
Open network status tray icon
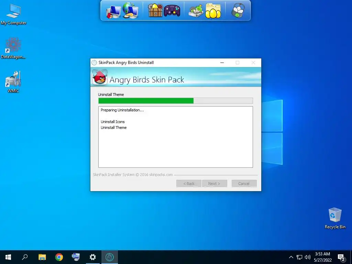pyautogui.click(x=299, y=257)
